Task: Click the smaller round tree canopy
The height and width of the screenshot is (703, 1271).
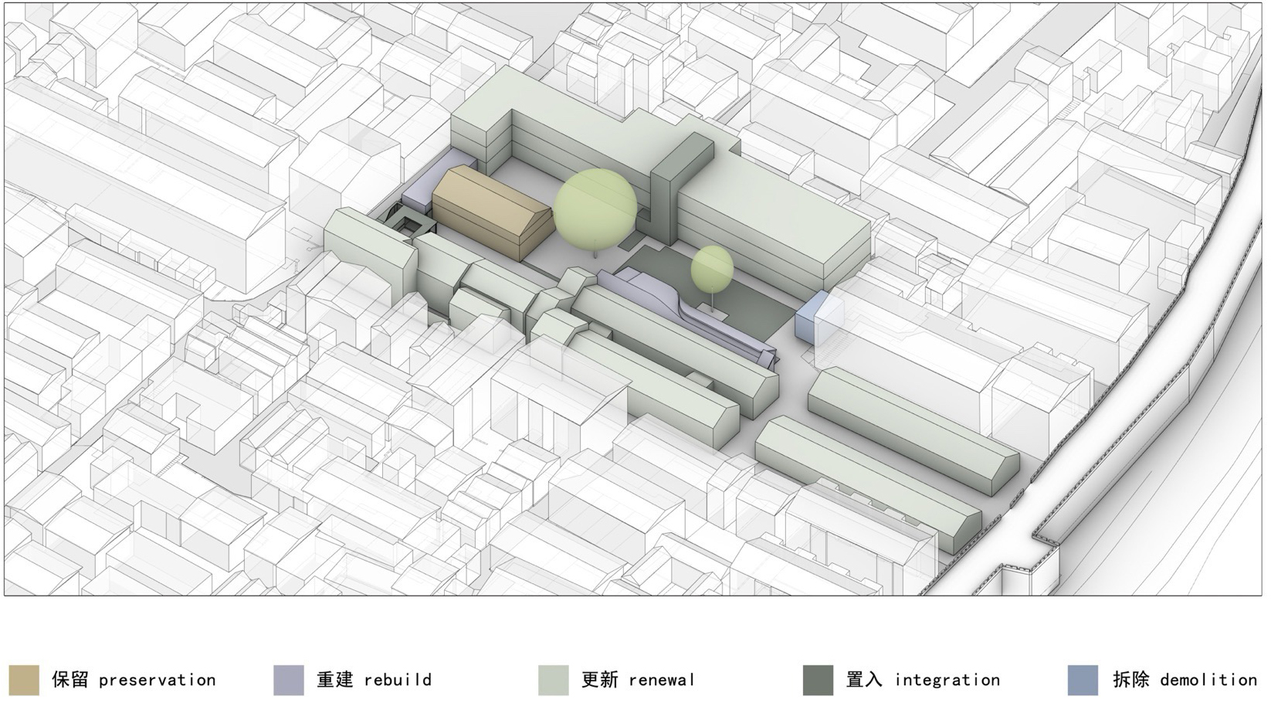Action: pos(712,268)
